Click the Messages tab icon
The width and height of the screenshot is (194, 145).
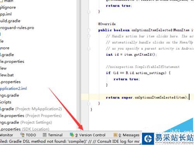(x=115, y=135)
